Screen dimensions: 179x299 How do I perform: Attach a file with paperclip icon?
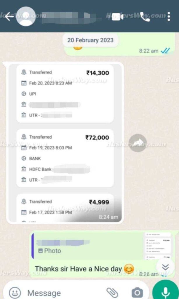[113, 293]
